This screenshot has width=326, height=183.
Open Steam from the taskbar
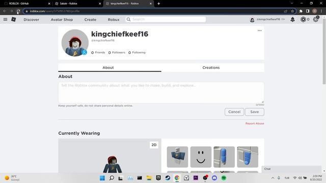click(168, 178)
